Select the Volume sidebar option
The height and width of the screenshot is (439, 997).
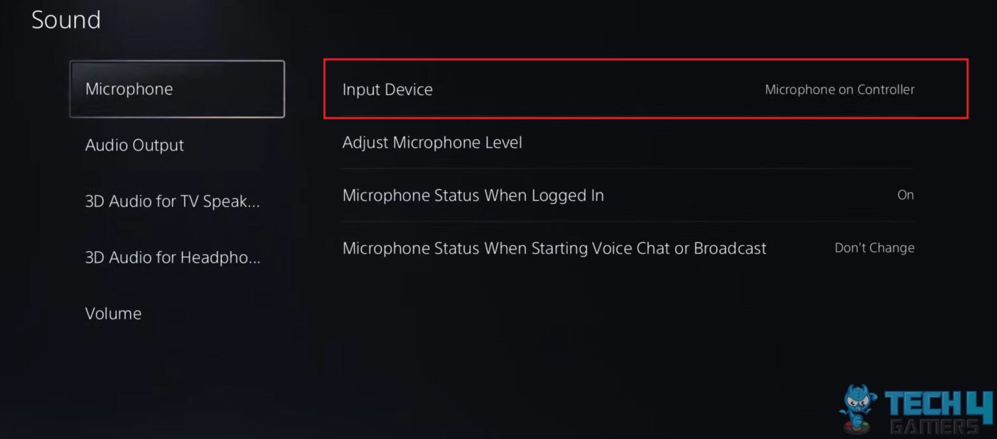114,313
